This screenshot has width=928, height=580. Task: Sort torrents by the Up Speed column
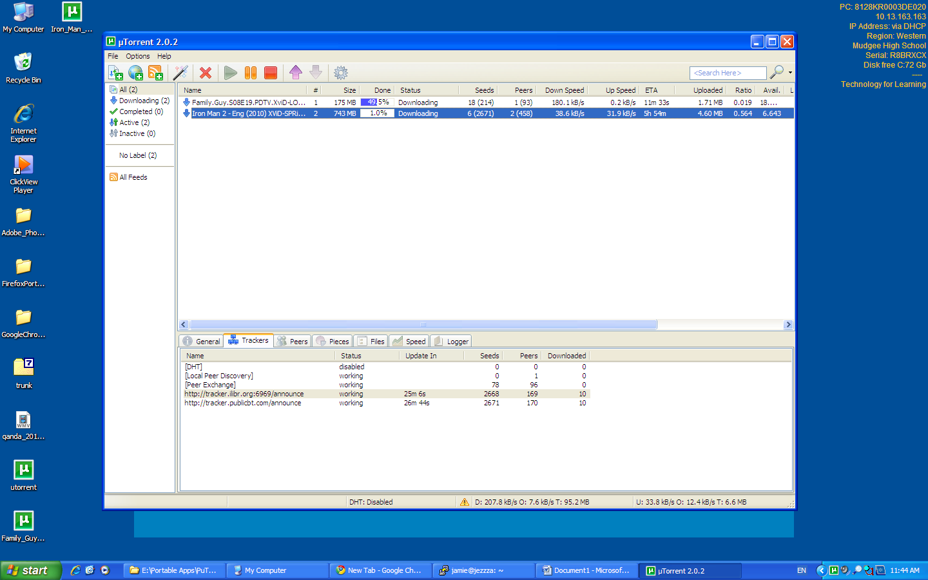click(613, 90)
